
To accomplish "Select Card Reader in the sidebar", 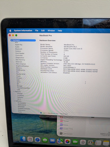I will (20, 53).
